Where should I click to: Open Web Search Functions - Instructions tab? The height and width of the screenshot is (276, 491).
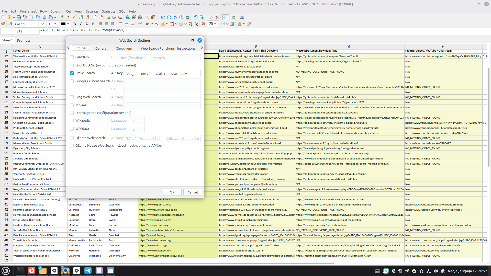[x=168, y=48]
